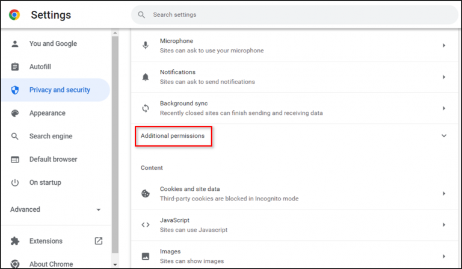
Task: Select Privacy and security in sidebar
Action: click(59, 90)
